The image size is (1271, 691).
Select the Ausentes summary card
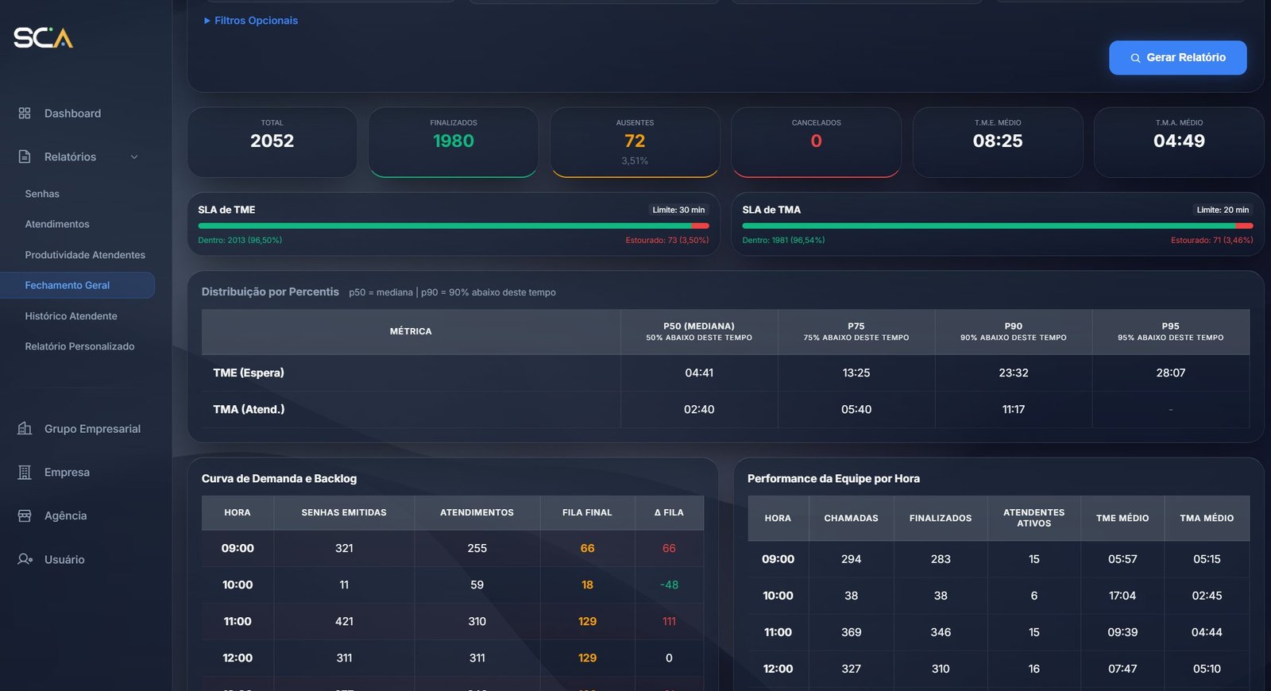click(635, 142)
